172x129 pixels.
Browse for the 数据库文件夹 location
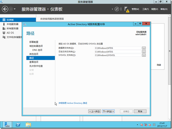tap(144, 48)
